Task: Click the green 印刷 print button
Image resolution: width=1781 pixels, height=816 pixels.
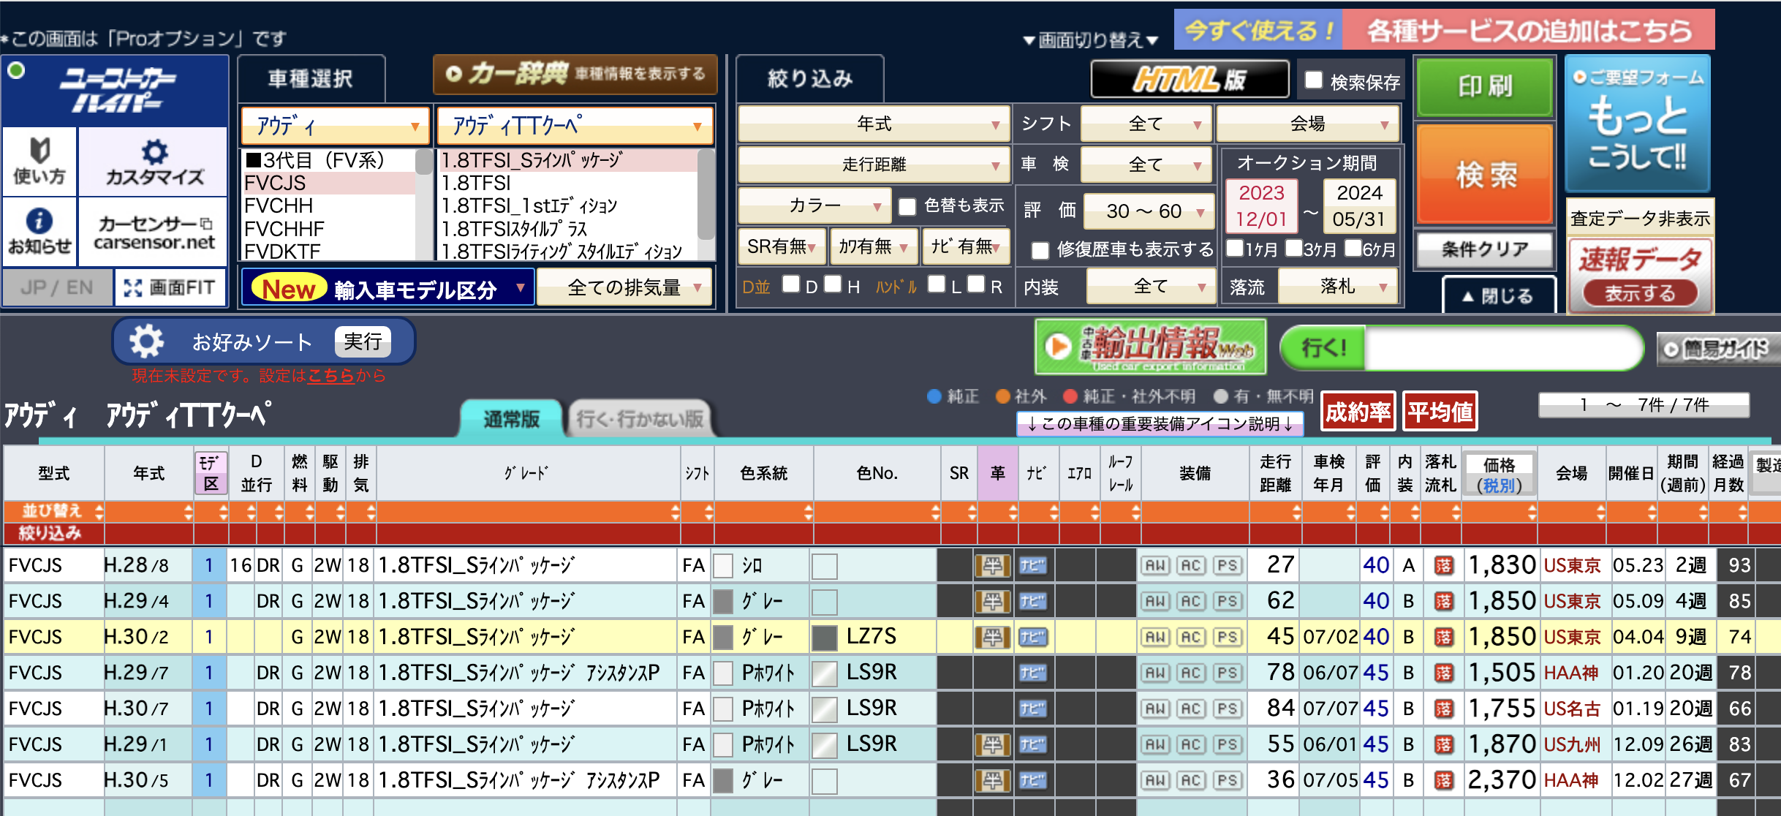Action: click(1485, 86)
